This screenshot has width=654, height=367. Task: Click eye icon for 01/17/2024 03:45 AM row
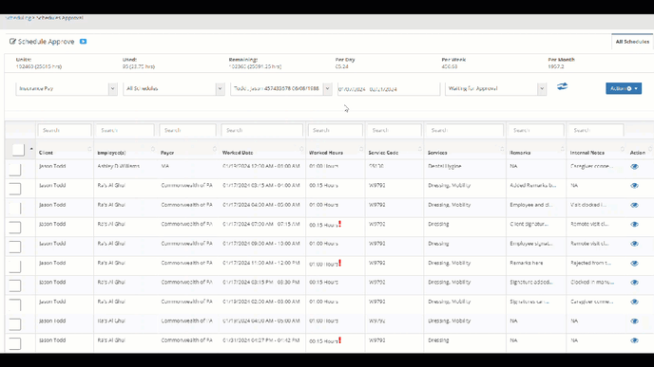[634, 186]
